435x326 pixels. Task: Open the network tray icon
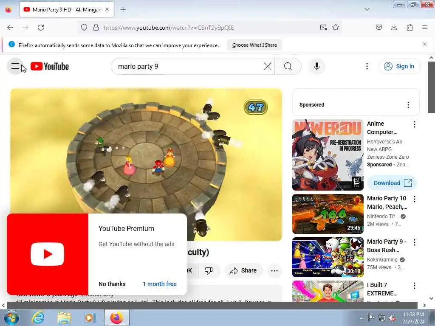[x=382, y=318]
